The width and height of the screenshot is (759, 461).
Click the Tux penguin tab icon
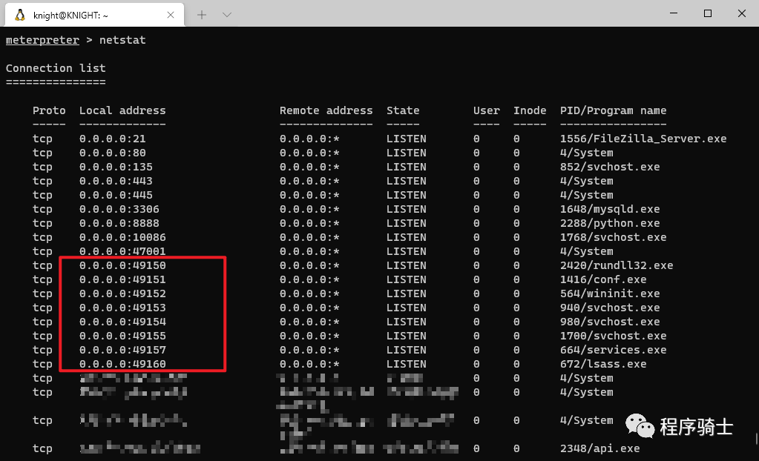[x=20, y=15]
